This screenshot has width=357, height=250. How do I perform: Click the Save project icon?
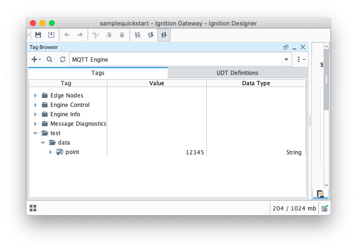pyautogui.click(x=38, y=35)
